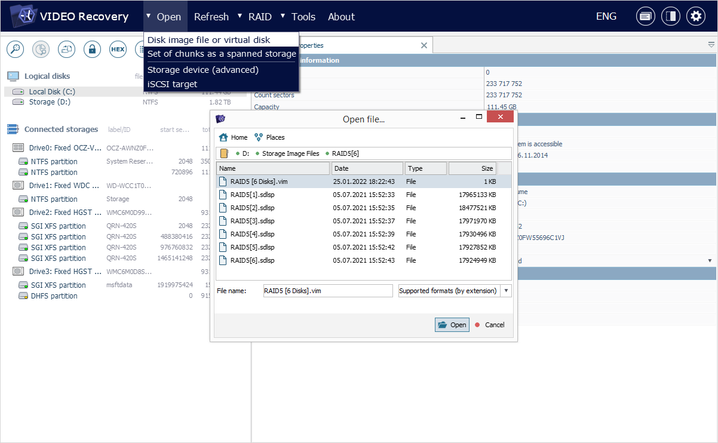Click the Home icon in Open file dialog
Image resolution: width=718 pixels, height=443 pixels.
[x=223, y=137]
